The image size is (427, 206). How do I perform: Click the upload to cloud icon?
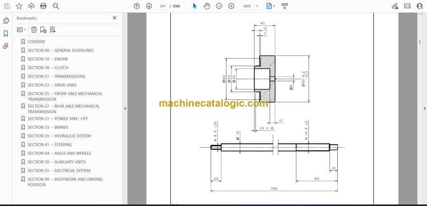click(31, 6)
